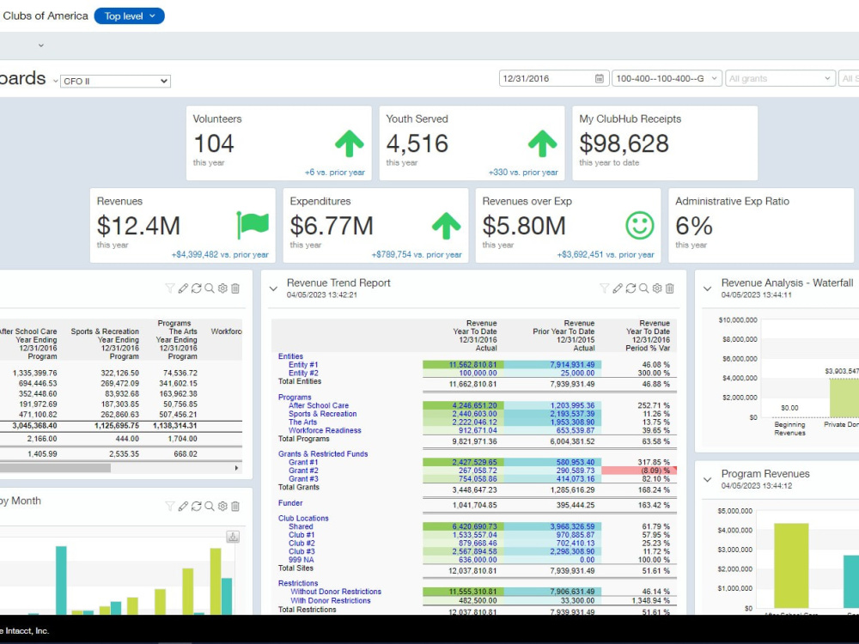Open the Entity #2 link in report
This screenshot has height=644, width=859.
point(303,373)
